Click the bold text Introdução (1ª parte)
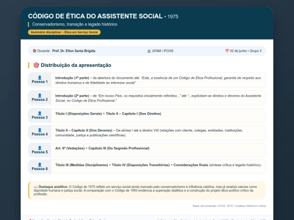 click(x=72, y=78)
